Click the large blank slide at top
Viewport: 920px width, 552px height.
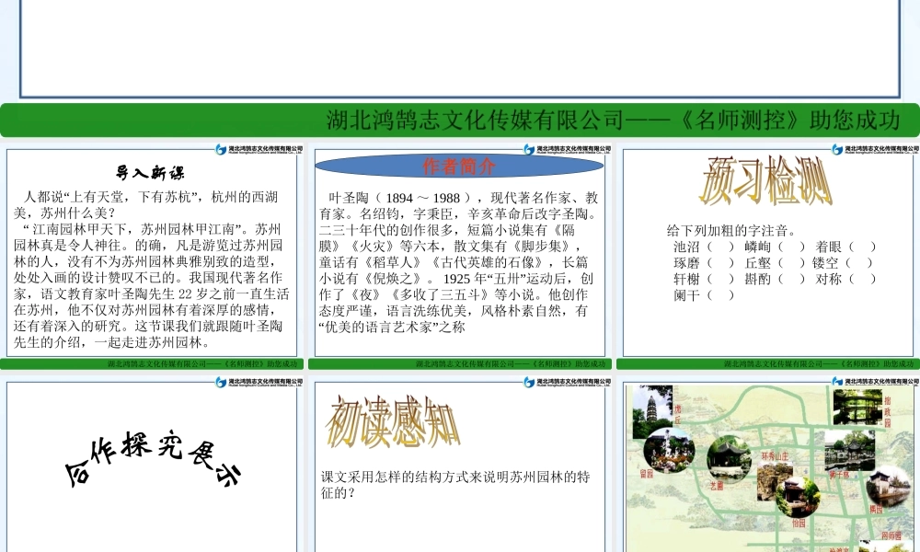[460, 48]
